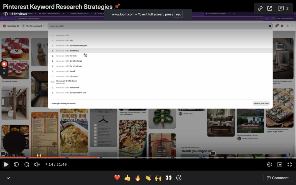Open Pinterest help question mark
296x185 pixels.
pyautogui.click(x=289, y=154)
